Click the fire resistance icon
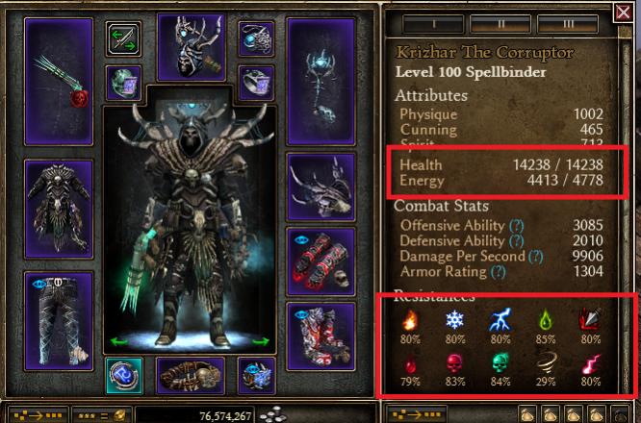This screenshot has width=641, height=423. 410,320
